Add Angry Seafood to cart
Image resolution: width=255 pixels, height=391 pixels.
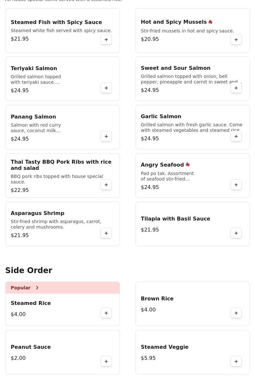(x=236, y=185)
